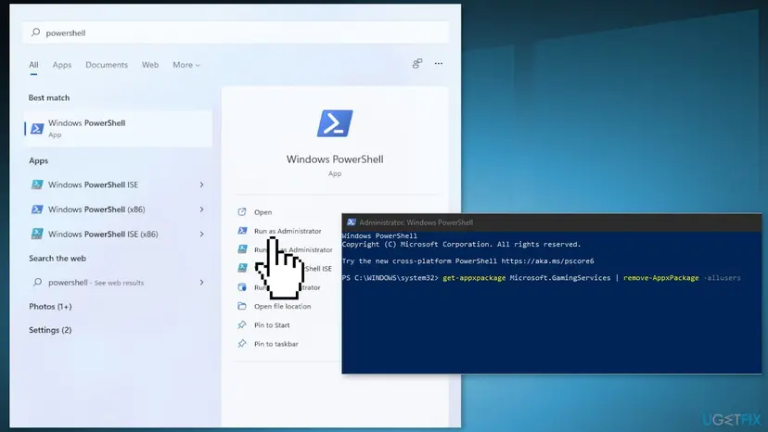The height and width of the screenshot is (432, 768).
Task: Click the PS C:\WINDOWS\system32> prompt
Action: [x=390, y=278]
